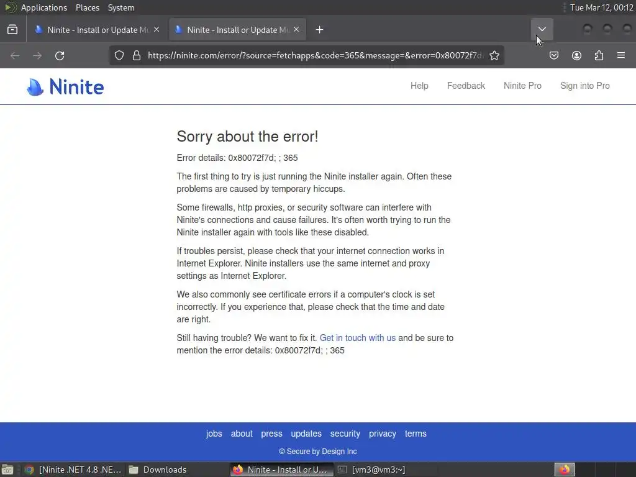636x477 pixels.
Task: Open the privacy footer link
Action: [382, 434]
